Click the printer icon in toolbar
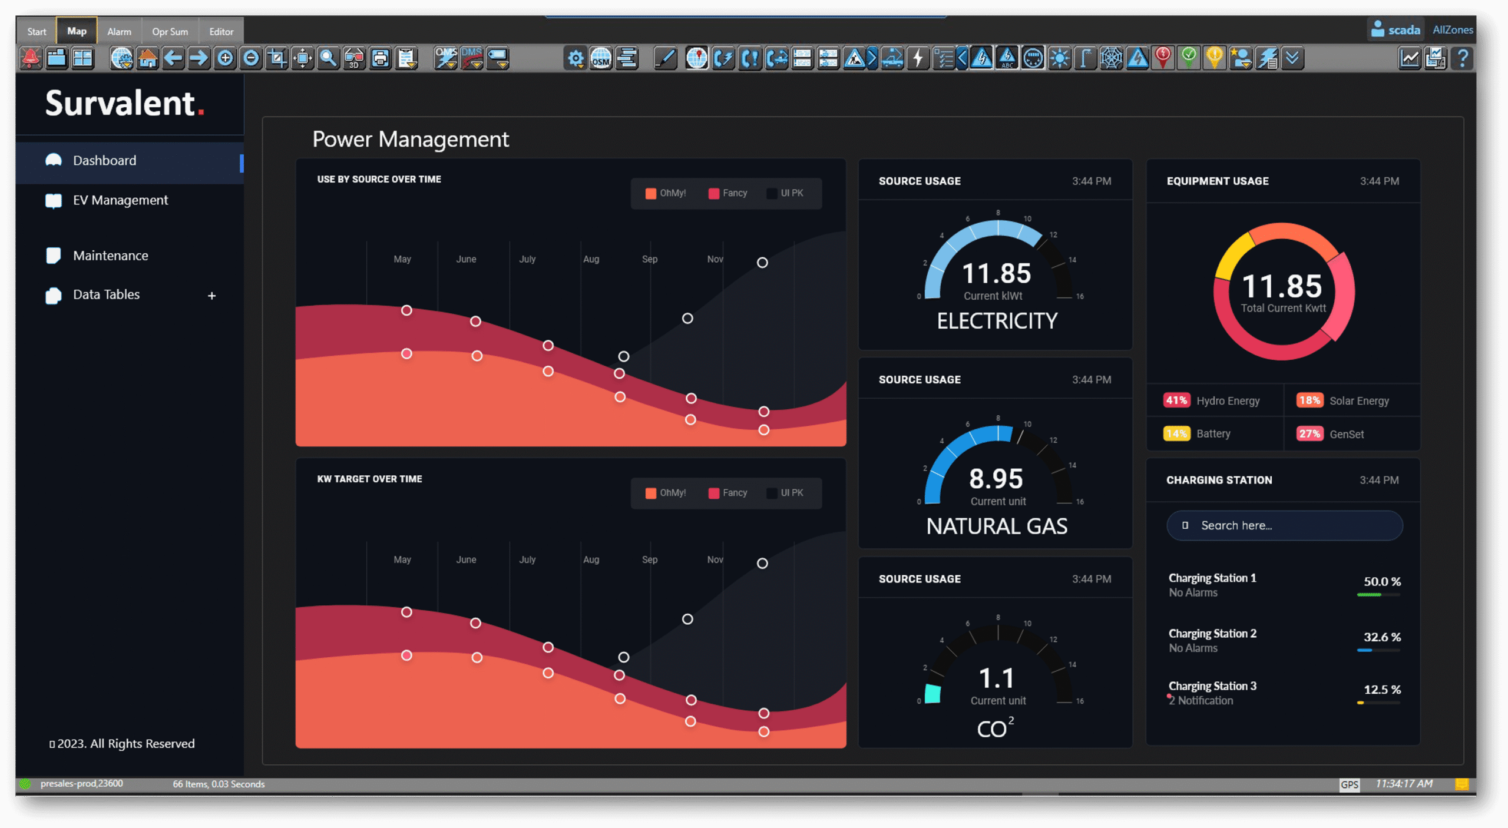The image size is (1508, 828). click(381, 58)
